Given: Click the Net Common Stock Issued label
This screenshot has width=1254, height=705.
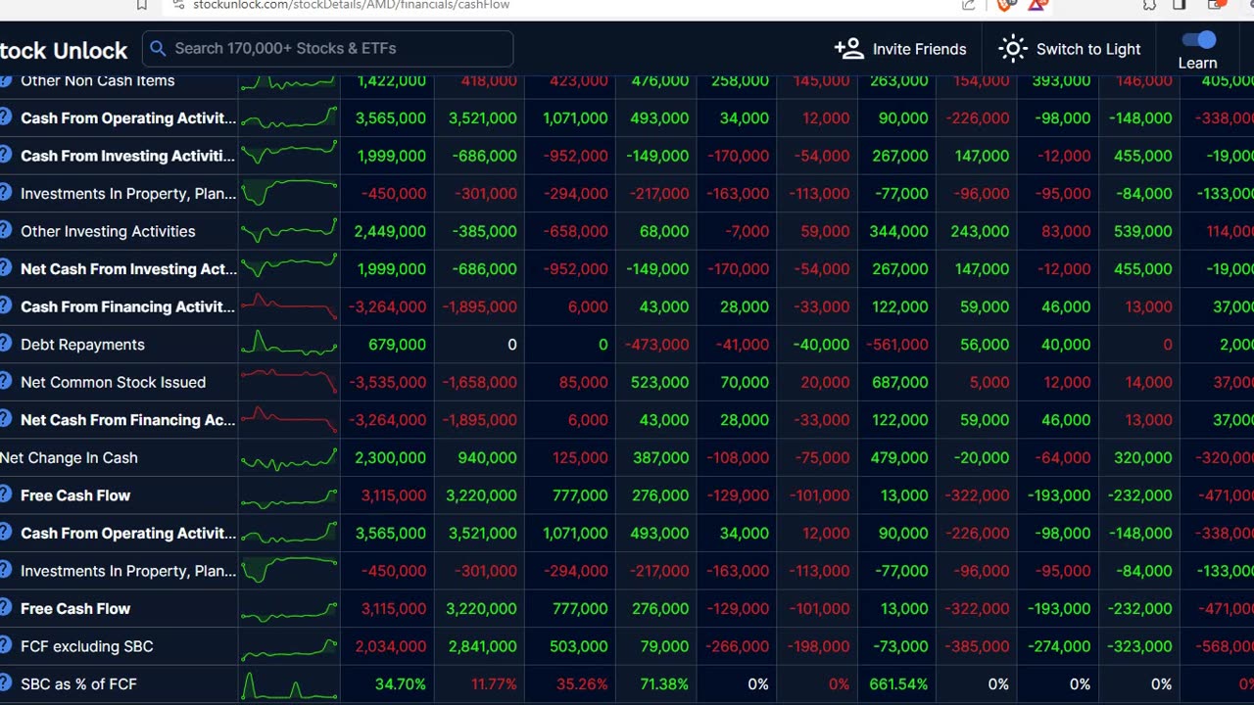Looking at the screenshot, I should click(113, 382).
